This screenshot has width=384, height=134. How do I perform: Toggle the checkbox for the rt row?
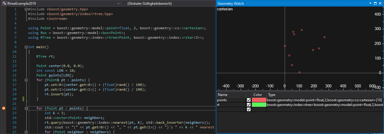(x=249, y=104)
